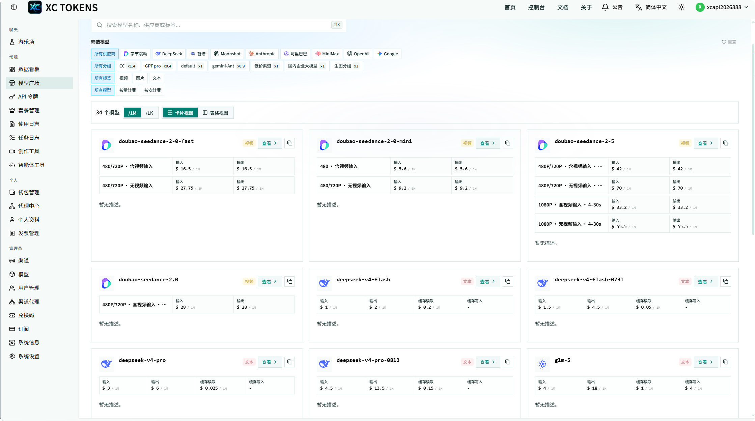Screen dimensions: 755x421
Task: Copy doubao-seedance-2.0 model name
Action: pos(289,281)
